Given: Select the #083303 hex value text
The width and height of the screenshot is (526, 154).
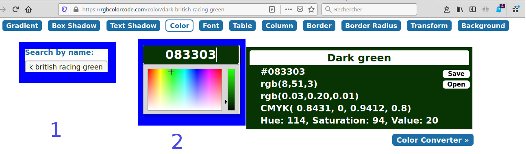Looking at the screenshot, I should 283,72.
